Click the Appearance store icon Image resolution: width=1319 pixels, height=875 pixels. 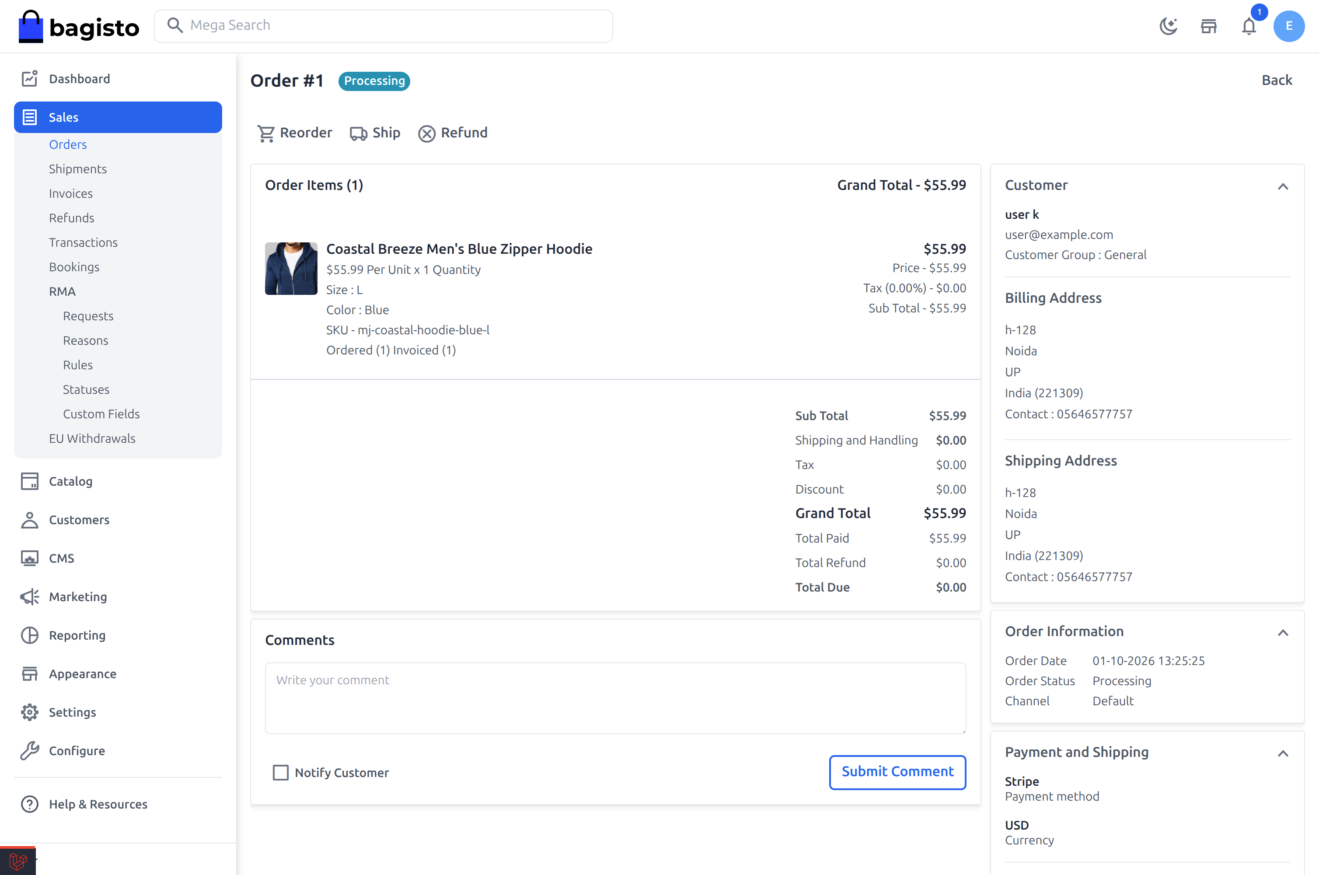(x=30, y=674)
